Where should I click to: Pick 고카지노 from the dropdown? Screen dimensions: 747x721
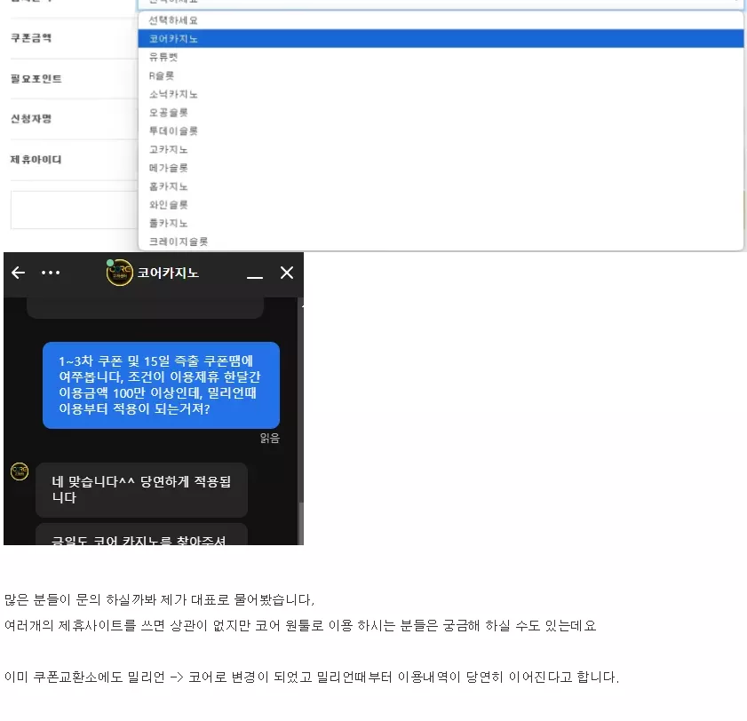pyautogui.click(x=441, y=149)
